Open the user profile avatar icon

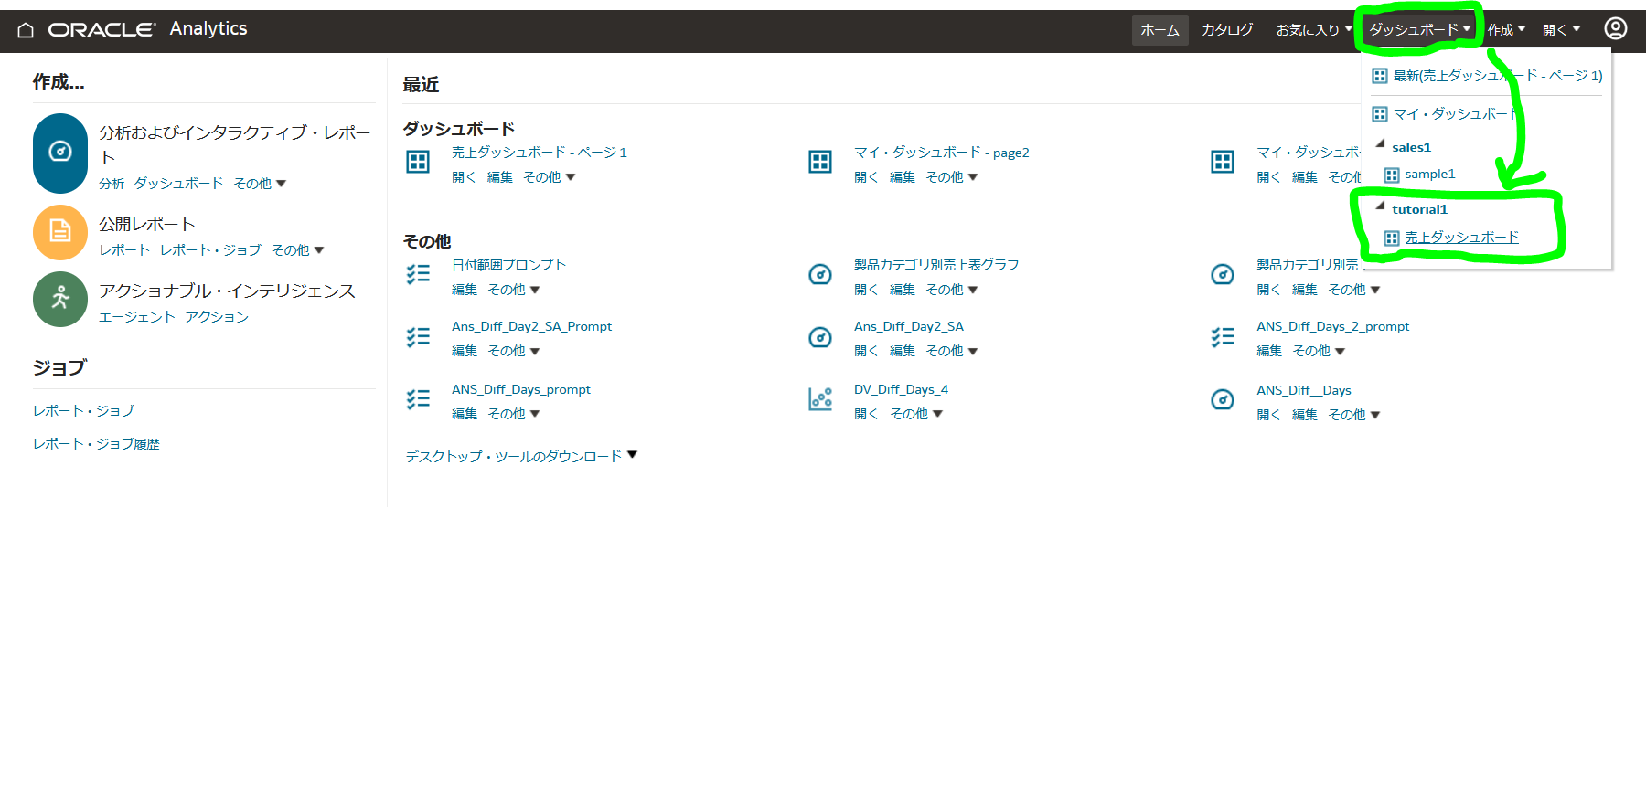tap(1616, 29)
